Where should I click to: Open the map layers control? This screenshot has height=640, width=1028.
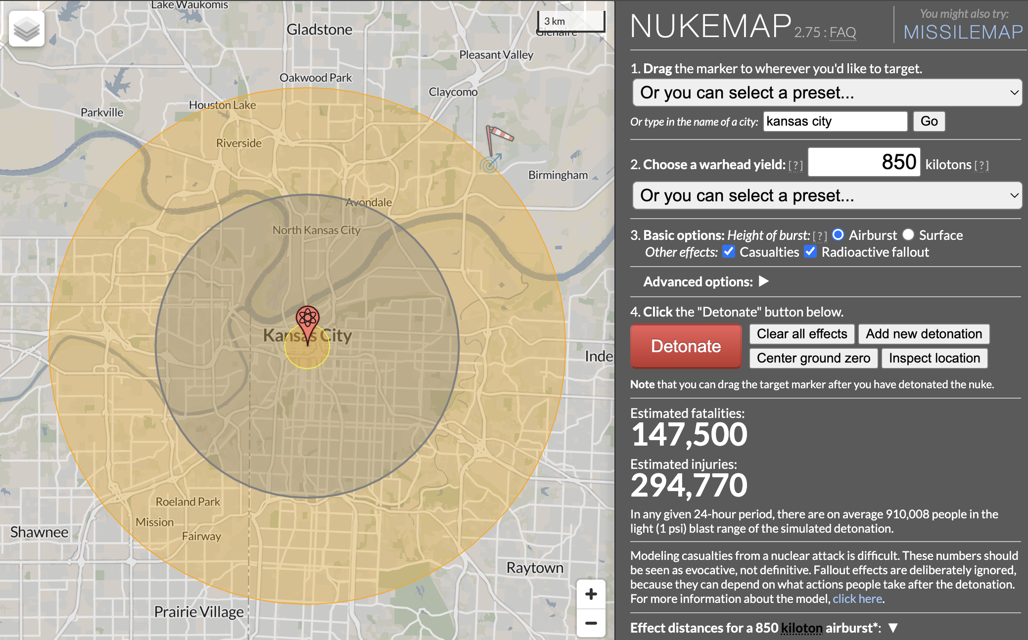click(27, 29)
